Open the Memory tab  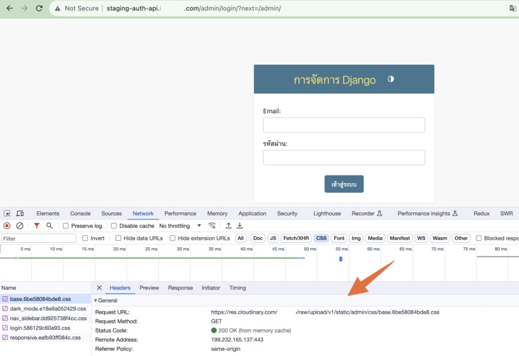(217, 214)
